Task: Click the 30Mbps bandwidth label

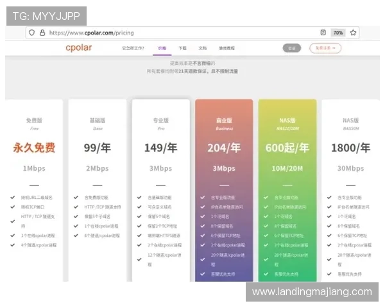Action: tap(350, 169)
